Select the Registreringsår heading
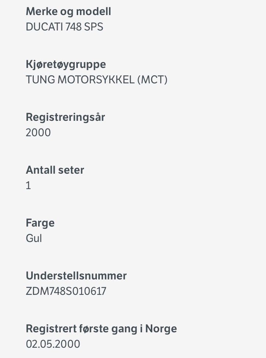The image size is (266, 358). [x=65, y=117]
